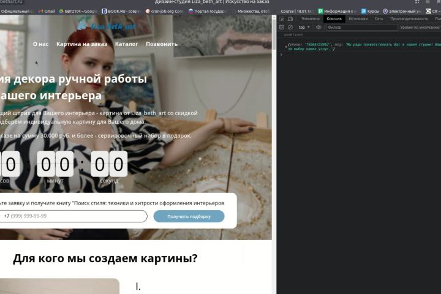Switch to the Сеть tab
441x294 pixels.
tap(379, 19)
